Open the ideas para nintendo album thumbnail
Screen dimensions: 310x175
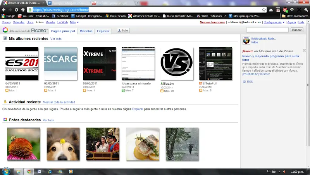138,63
